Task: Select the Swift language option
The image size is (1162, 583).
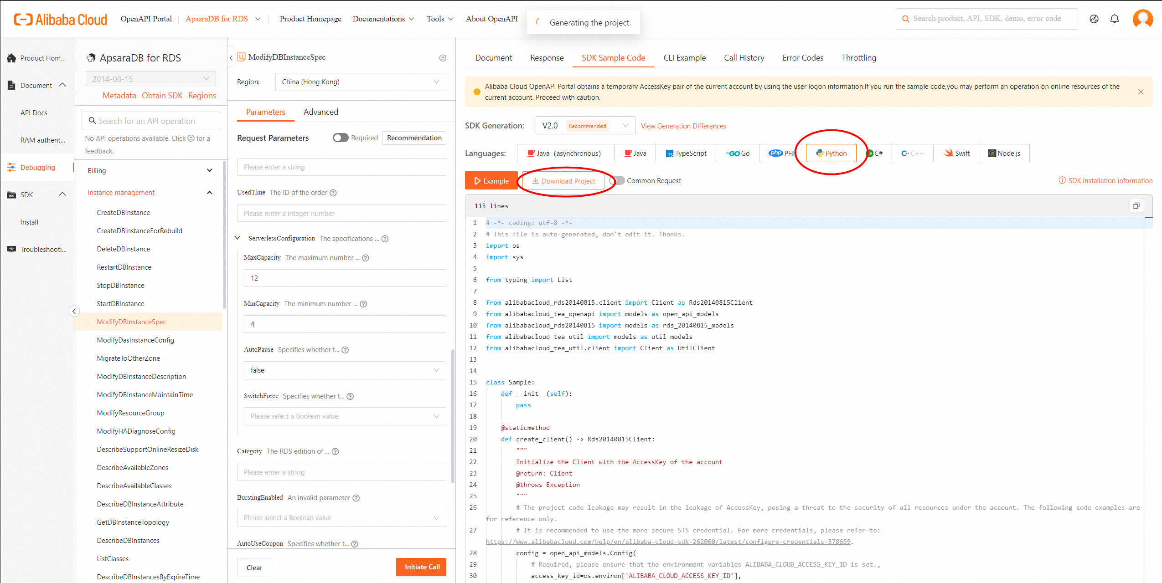Action: [956, 153]
